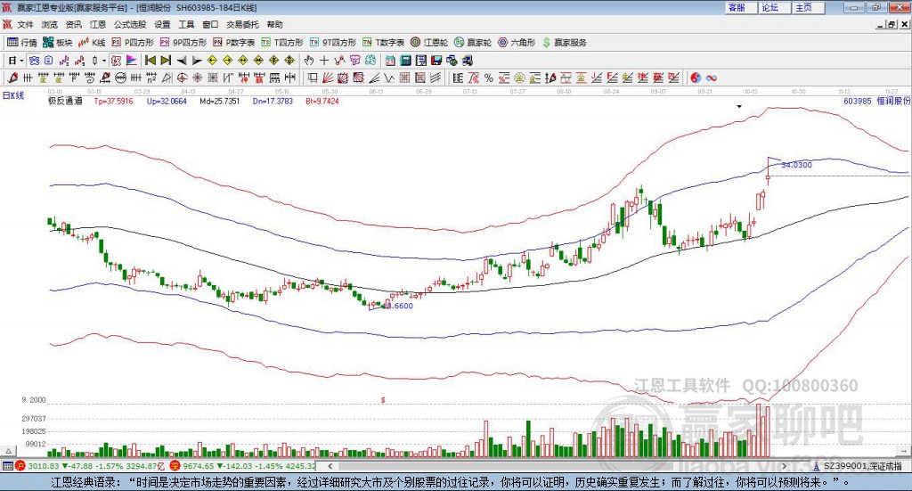Step chart right with black arrow

197,61
